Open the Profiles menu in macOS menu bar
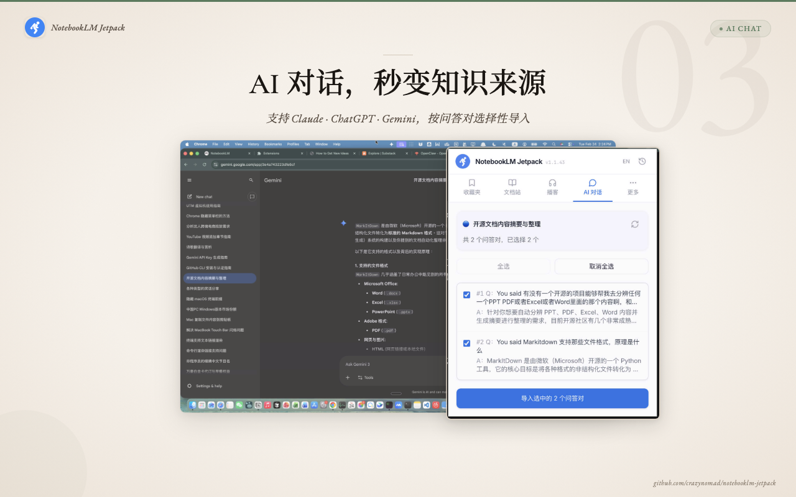796x497 pixels. 293,144
